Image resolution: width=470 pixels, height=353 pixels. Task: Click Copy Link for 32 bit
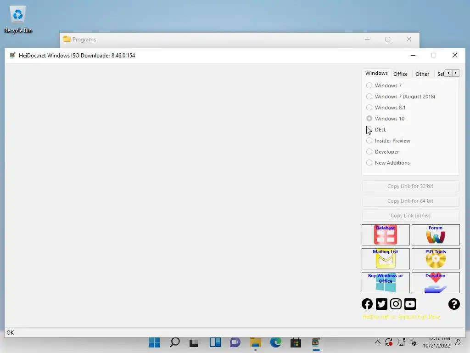410,186
